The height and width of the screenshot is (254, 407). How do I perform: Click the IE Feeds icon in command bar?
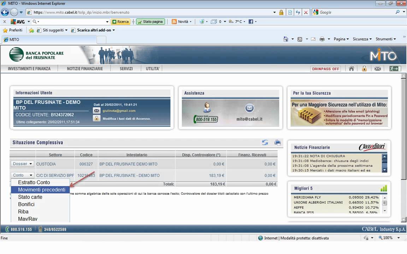pos(300,39)
